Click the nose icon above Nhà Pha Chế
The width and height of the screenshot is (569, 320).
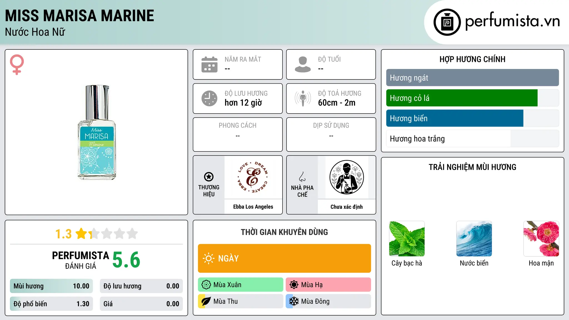[x=302, y=177]
